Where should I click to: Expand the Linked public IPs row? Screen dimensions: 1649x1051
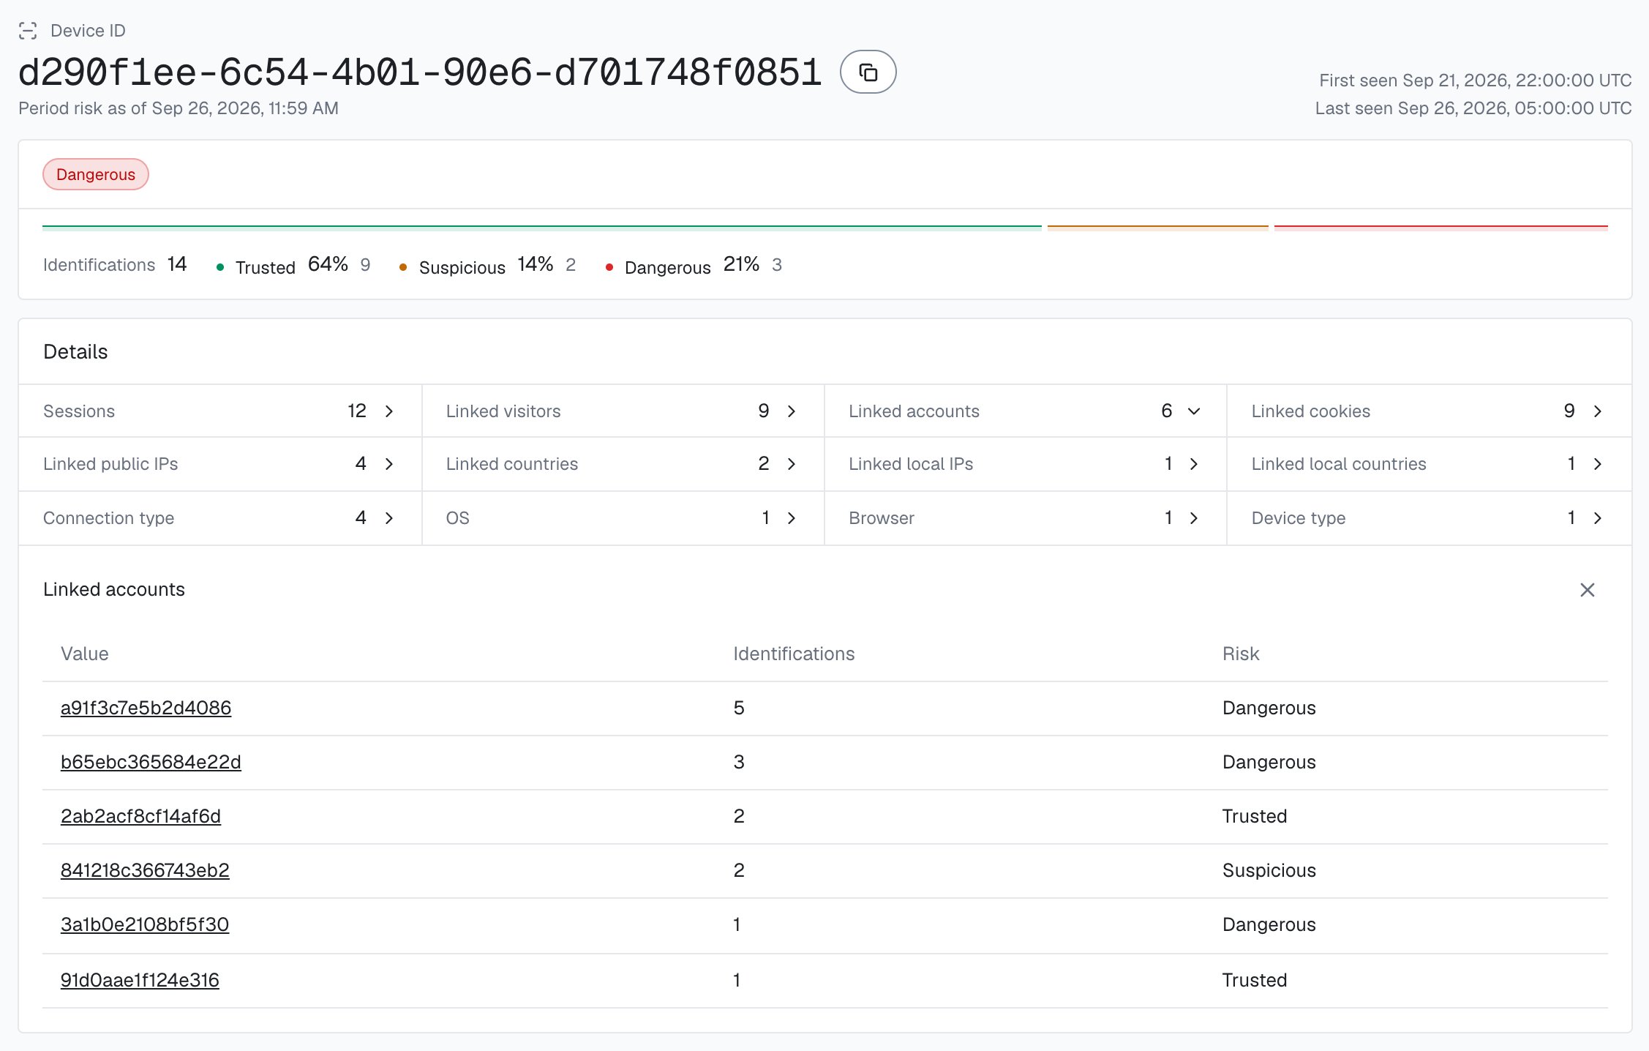(220, 464)
